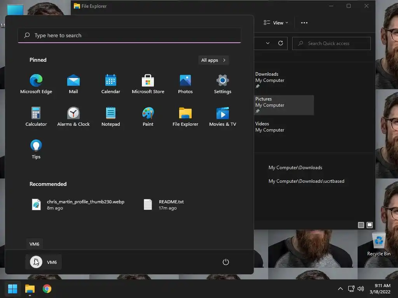Select the Recycle Bin desktop icon
This screenshot has width=398, height=298.
pyautogui.click(x=379, y=244)
